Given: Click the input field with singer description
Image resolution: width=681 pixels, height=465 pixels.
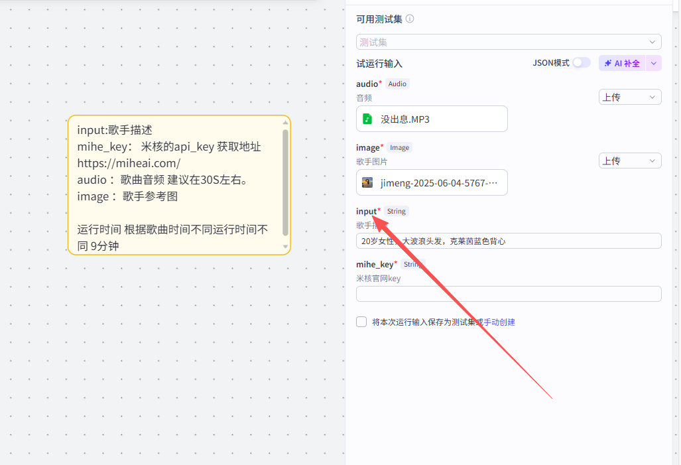Looking at the screenshot, I should (x=509, y=241).
